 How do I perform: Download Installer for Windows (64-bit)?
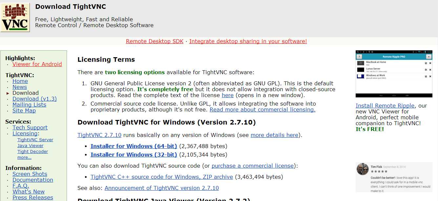134,146
